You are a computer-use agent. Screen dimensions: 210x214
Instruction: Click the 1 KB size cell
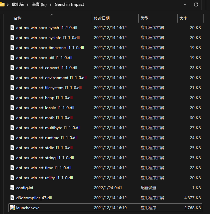[196, 188]
